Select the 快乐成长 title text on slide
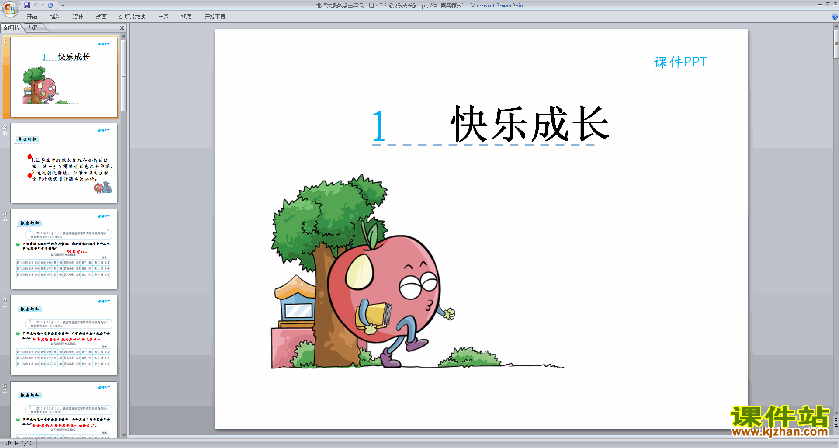The width and height of the screenshot is (839, 448). click(x=530, y=125)
